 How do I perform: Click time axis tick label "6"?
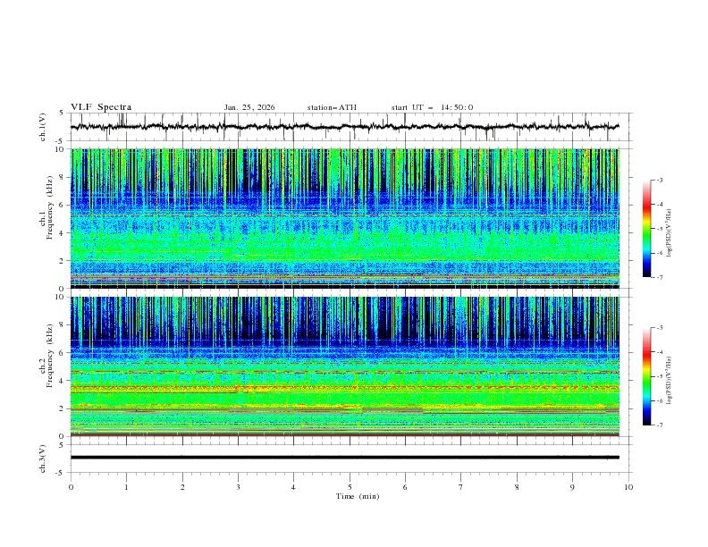click(x=405, y=487)
